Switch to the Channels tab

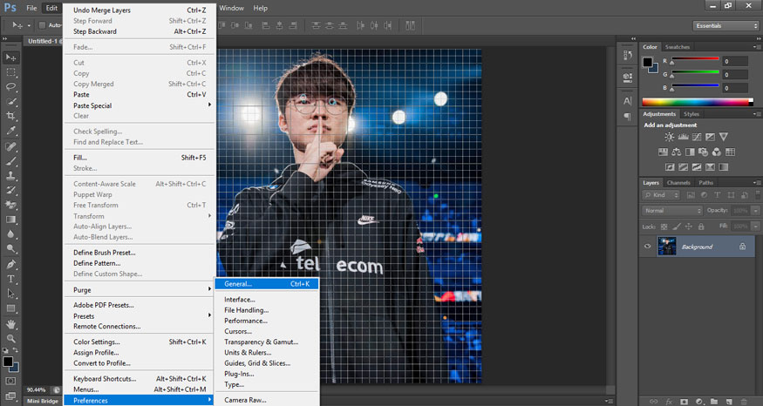pos(678,183)
